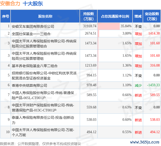Image resolution: width=161 pixels, height=146 pixels.
Task: Select shareholder 全国社保基金一一三组合
Action: (31, 34)
